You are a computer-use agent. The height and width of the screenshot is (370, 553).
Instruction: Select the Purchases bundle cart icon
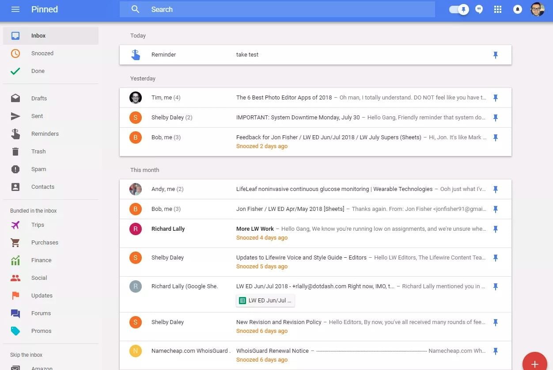point(15,243)
